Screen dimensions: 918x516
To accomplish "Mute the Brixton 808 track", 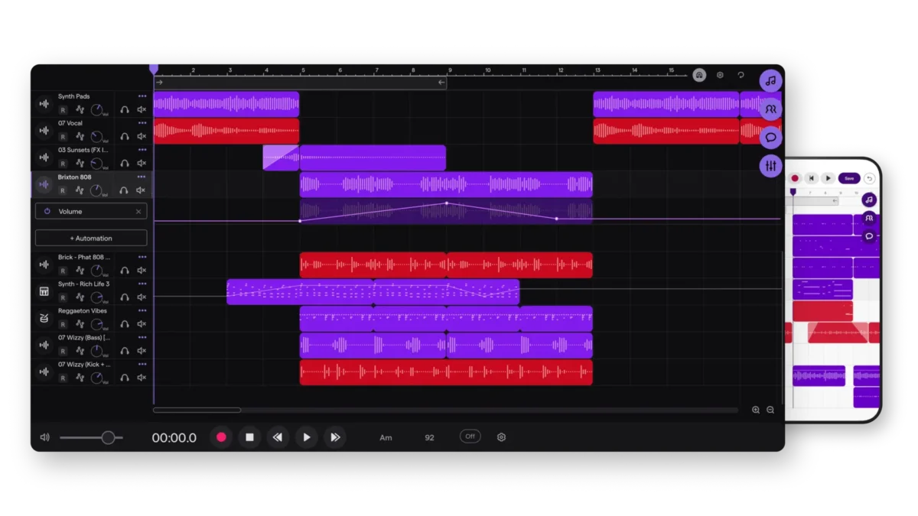I will coord(142,190).
